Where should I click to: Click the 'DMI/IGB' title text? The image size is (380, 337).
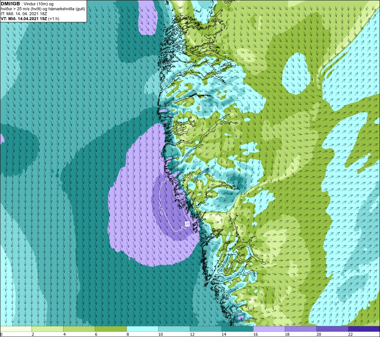[x=10, y=4]
